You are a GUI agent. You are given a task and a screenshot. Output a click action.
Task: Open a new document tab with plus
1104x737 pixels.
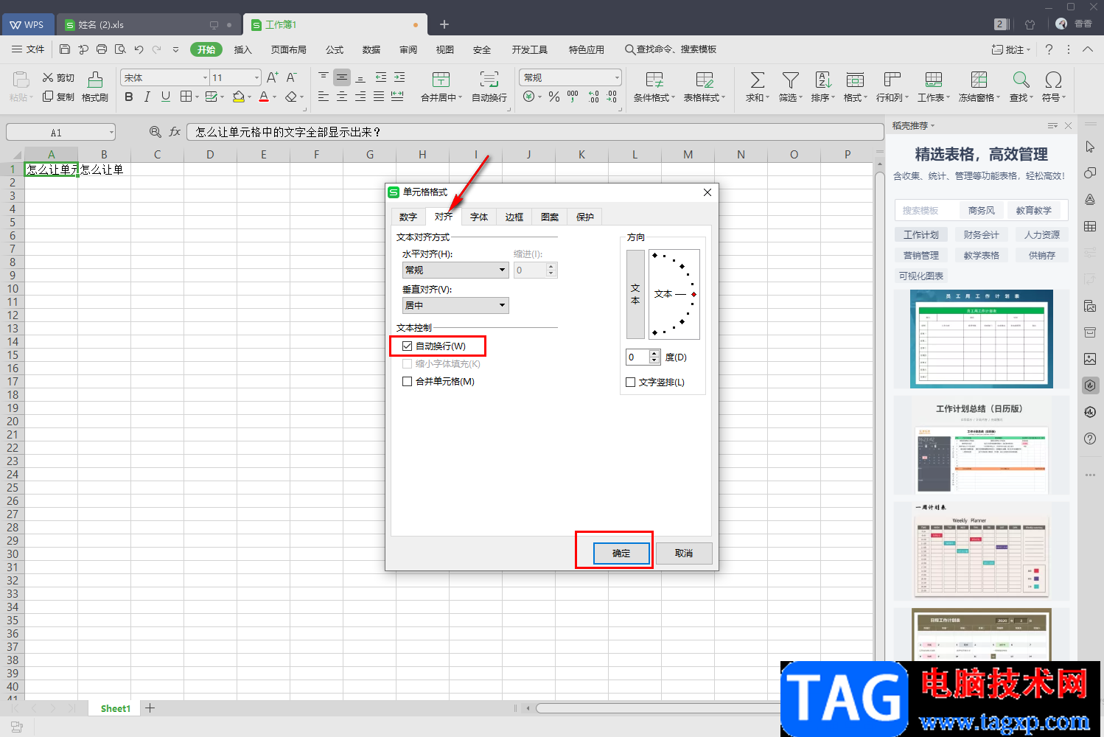pos(444,24)
